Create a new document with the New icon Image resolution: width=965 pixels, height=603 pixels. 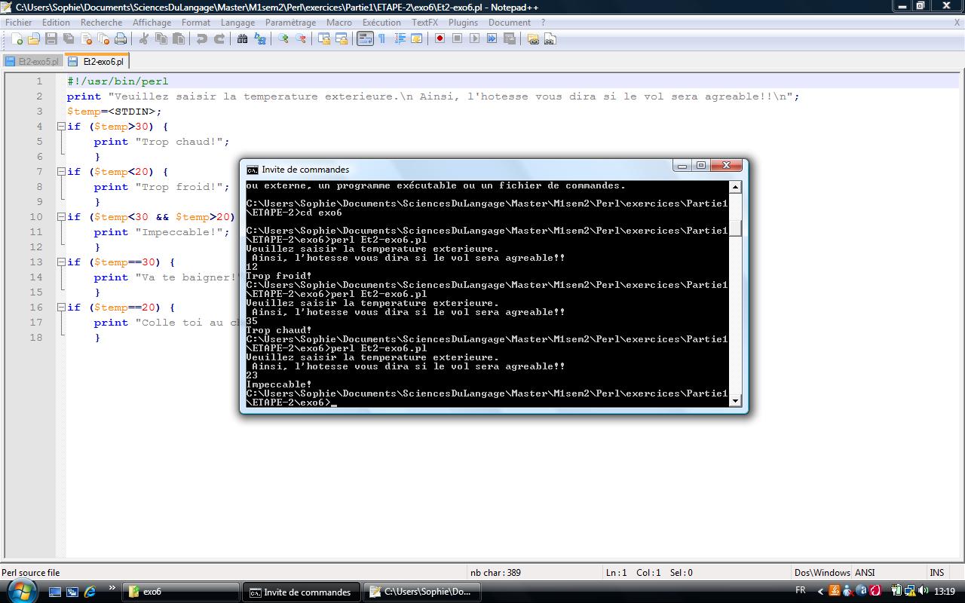(x=17, y=39)
